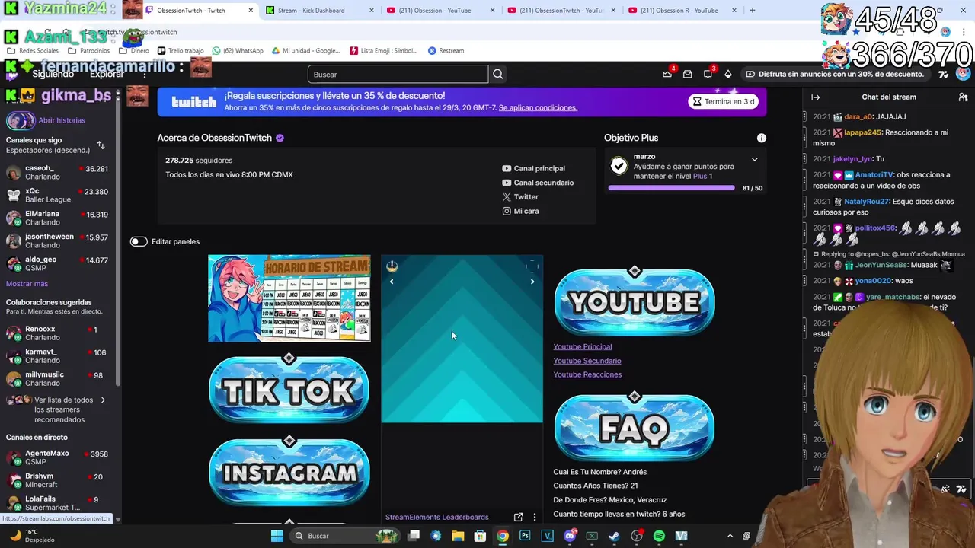
Task: Click the YOUTUBE panel banner
Action: coord(635,301)
